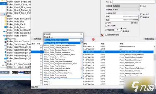Toggle the 快速扫描 fast scan checkbox
156x94 pixels.
coord(106,30)
